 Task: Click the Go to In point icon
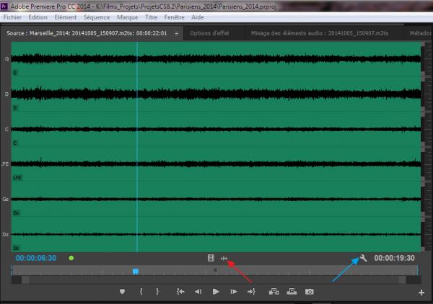click(x=180, y=292)
